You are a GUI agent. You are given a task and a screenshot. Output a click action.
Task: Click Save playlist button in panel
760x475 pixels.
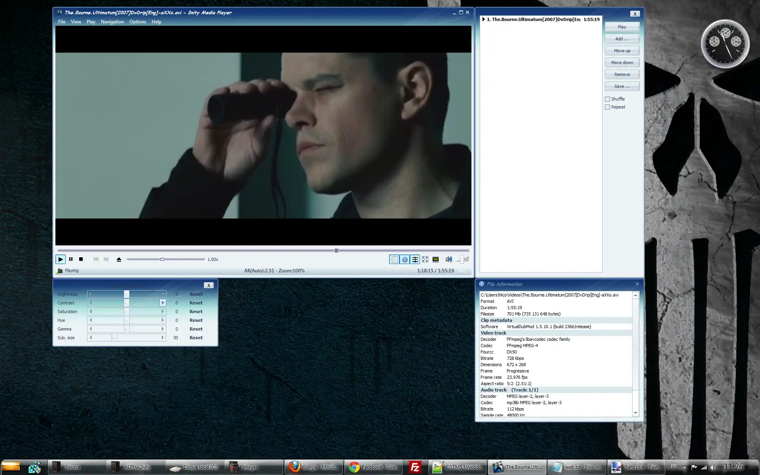tap(621, 86)
